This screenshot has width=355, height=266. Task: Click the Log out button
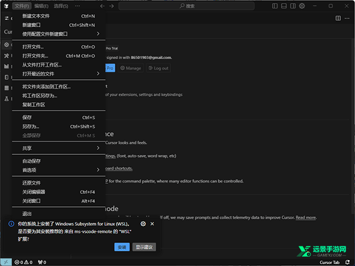coord(158,68)
